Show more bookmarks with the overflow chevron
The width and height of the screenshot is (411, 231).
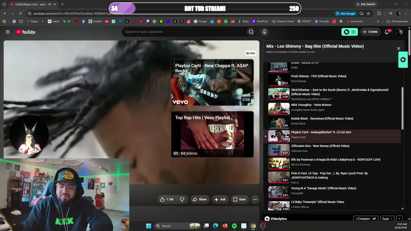click(x=378, y=21)
